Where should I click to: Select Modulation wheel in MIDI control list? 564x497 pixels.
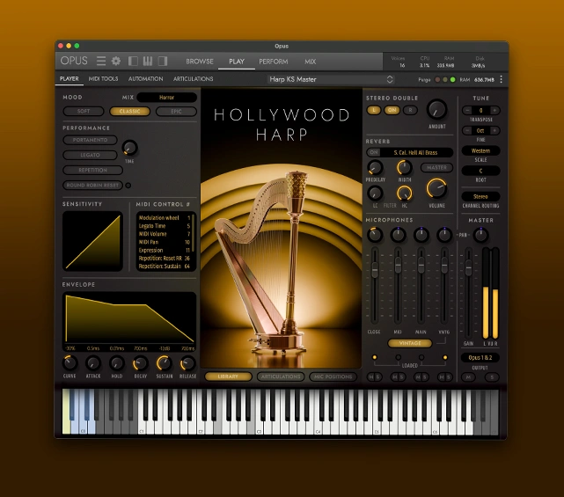pos(165,217)
